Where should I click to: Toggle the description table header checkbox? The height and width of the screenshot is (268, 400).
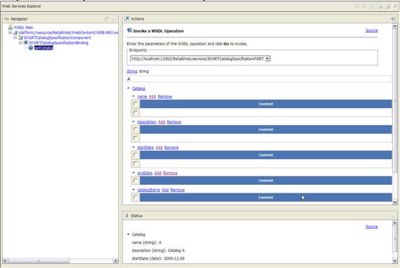[136, 129]
